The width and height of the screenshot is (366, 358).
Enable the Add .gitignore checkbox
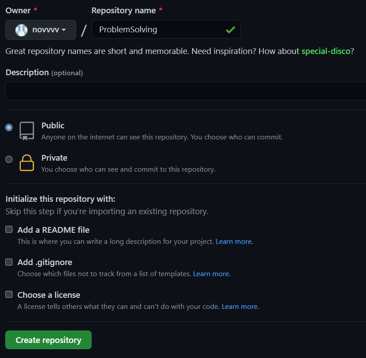(9, 262)
